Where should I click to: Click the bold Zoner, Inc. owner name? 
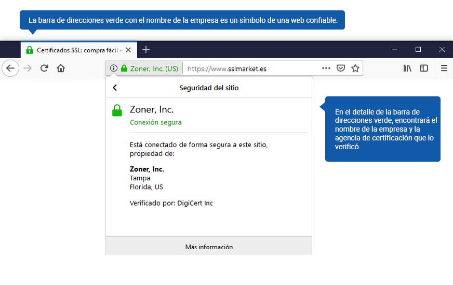pyautogui.click(x=147, y=169)
